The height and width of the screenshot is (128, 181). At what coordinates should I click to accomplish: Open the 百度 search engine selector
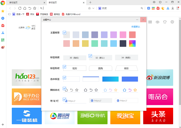click(x=104, y=8)
